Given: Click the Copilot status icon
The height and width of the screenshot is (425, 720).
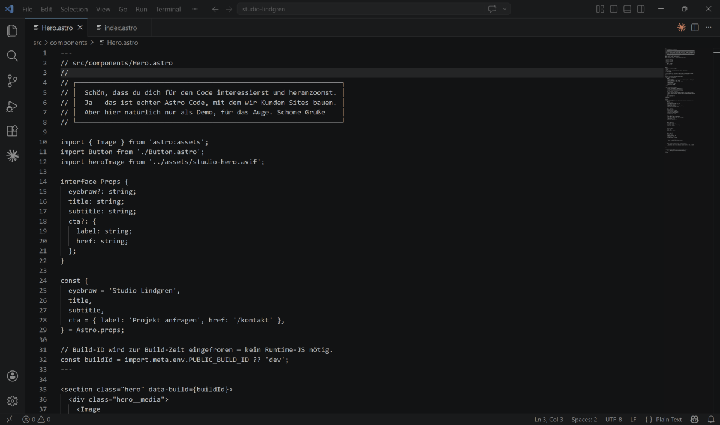Looking at the screenshot, I should coord(695,420).
